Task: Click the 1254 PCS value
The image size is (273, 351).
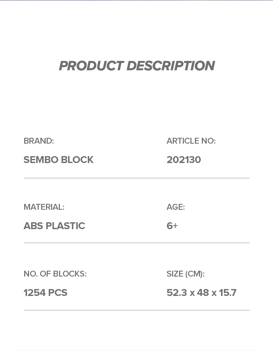Action: [x=45, y=292]
